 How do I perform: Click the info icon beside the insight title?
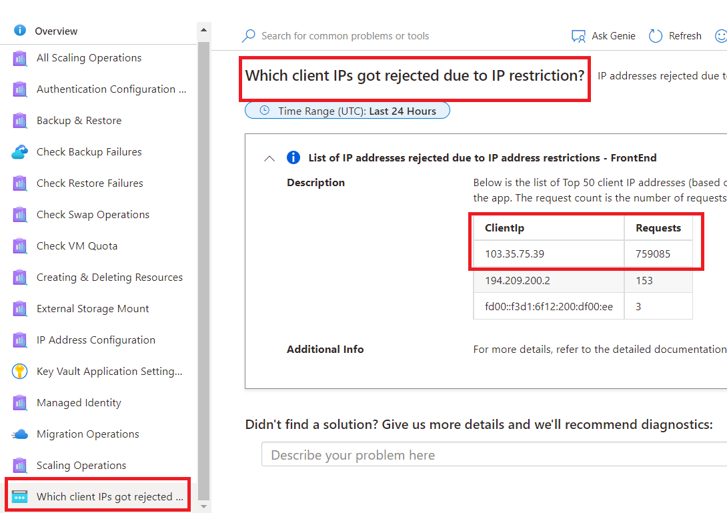click(x=293, y=157)
